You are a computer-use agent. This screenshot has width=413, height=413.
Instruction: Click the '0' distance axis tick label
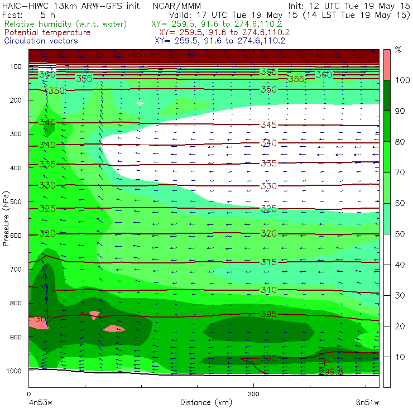pos(29,394)
